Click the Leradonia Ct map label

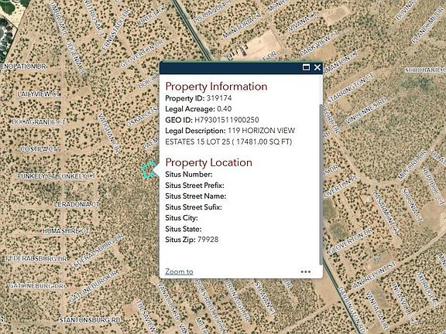point(77,204)
